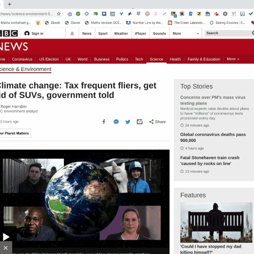This screenshot has height=254, width=254.
Task: Share article via Messenger
Action: (x=116, y=122)
